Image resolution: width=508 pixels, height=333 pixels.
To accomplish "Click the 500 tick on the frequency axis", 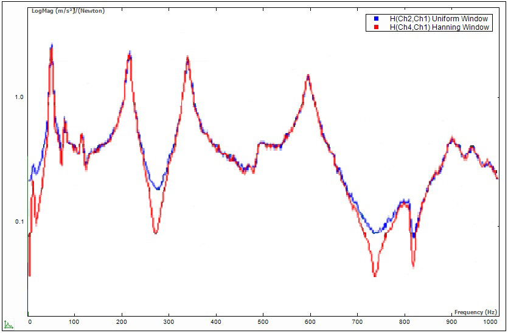I will point(263,321).
